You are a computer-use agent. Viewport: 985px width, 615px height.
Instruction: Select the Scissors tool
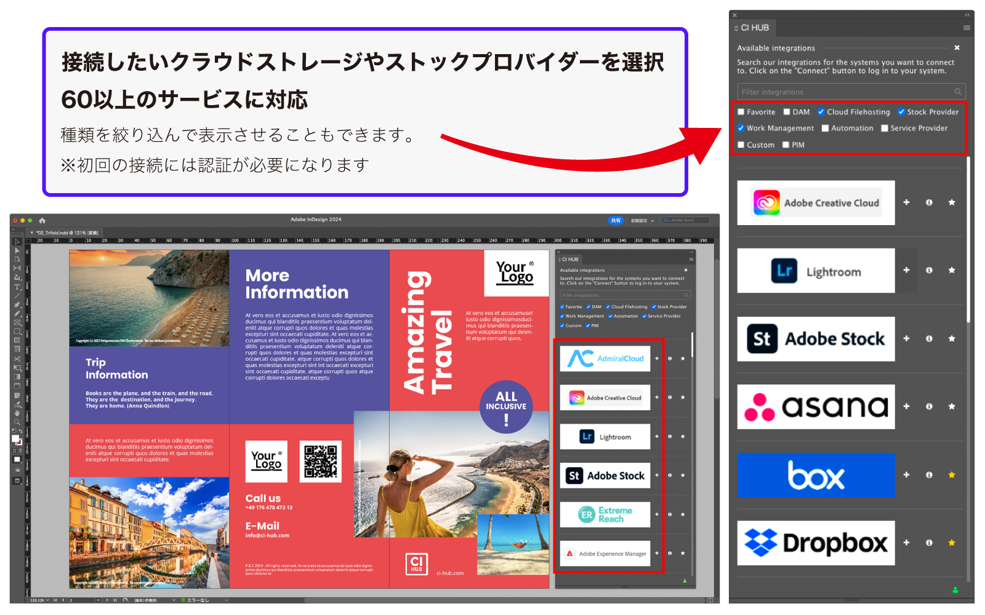(17, 359)
